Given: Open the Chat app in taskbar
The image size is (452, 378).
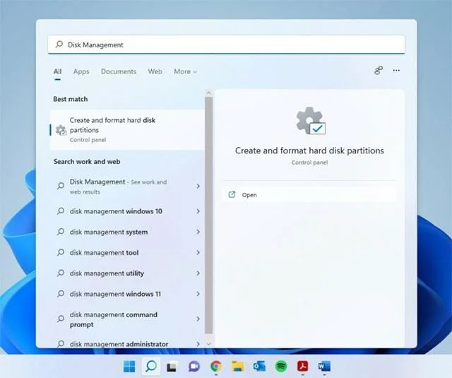Looking at the screenshot, I should (x=194, y=367).
